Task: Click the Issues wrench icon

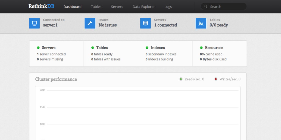Action: 90,23
